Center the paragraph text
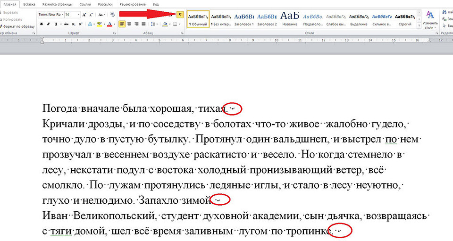 point(129,24)
